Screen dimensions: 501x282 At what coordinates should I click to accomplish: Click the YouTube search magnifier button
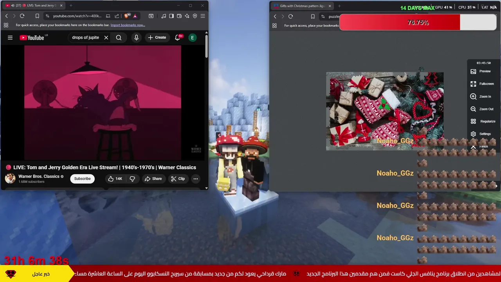pos(119,38)
